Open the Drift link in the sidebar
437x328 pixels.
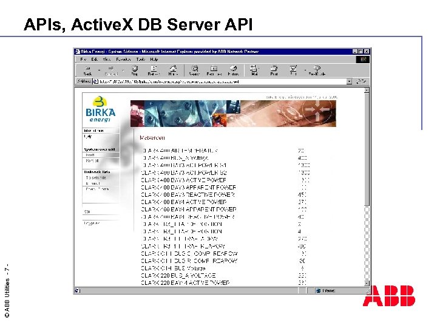[90, 155]
